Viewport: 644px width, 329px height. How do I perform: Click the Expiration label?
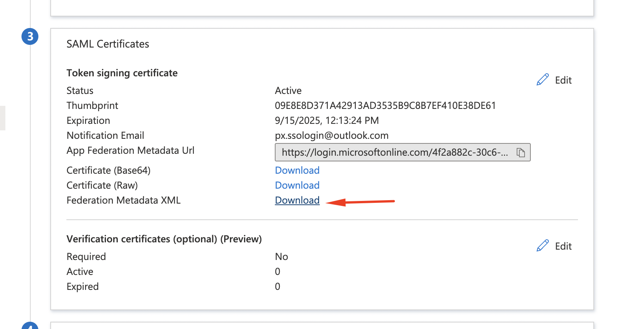88,120
